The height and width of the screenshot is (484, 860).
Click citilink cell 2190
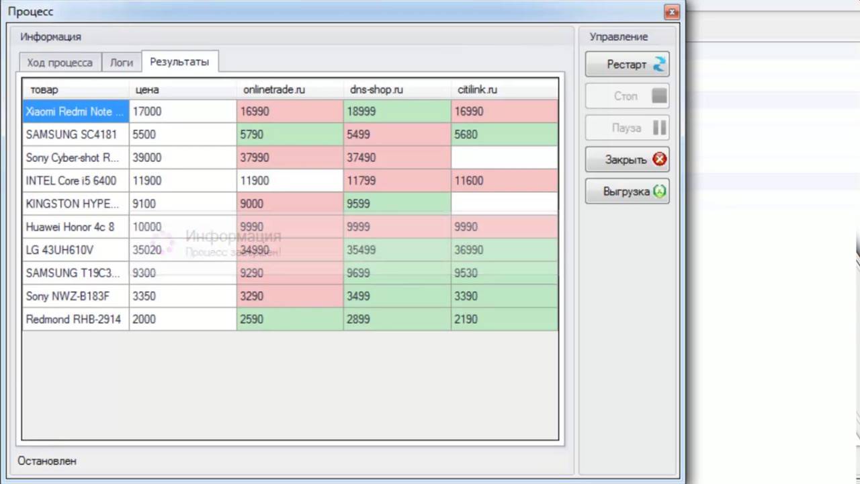pos(505,319)
